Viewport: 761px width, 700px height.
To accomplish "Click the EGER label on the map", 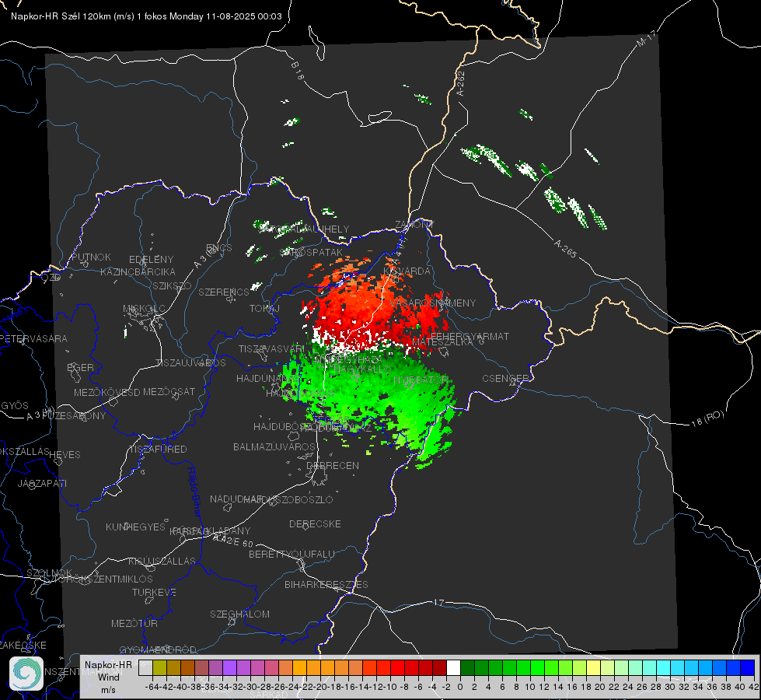I will pos(81,367).
